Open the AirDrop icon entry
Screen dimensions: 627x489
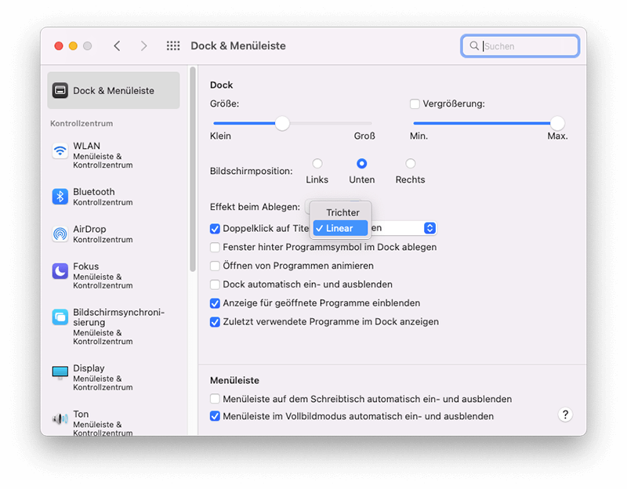pos(60,234)
